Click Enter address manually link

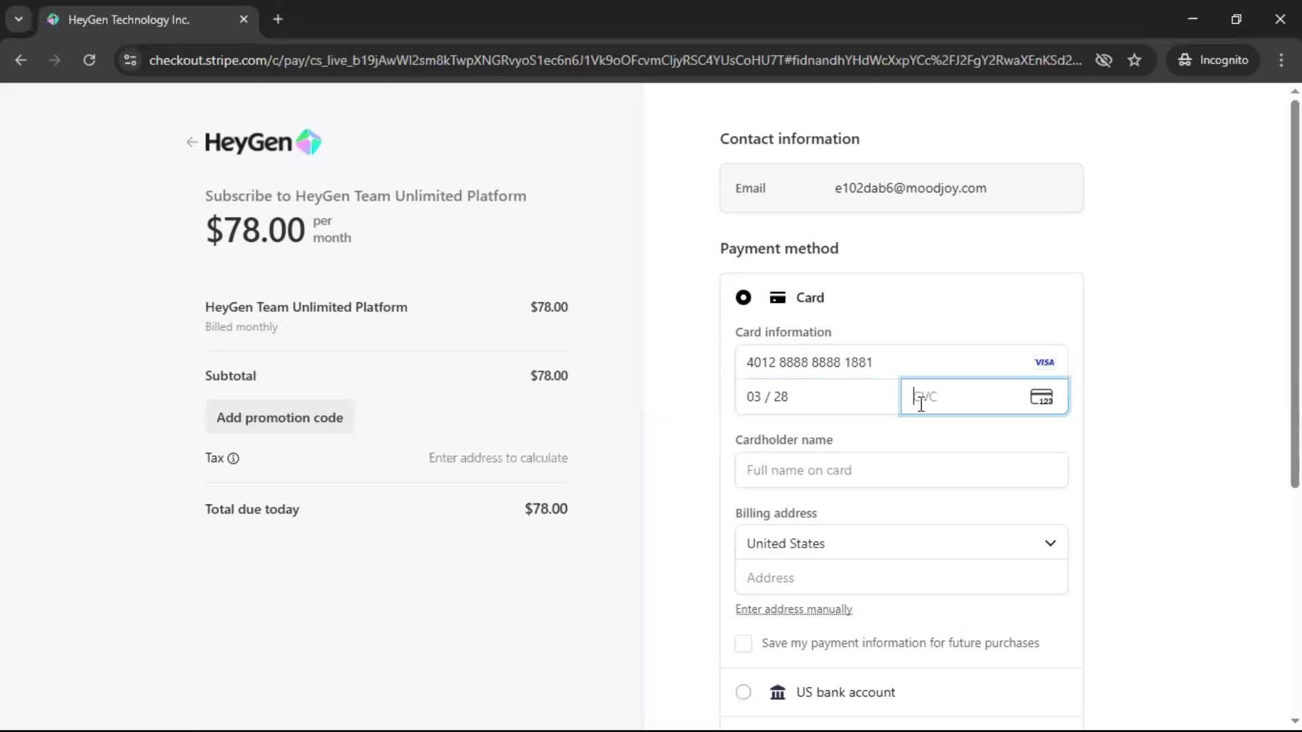(x=793, y=609)
